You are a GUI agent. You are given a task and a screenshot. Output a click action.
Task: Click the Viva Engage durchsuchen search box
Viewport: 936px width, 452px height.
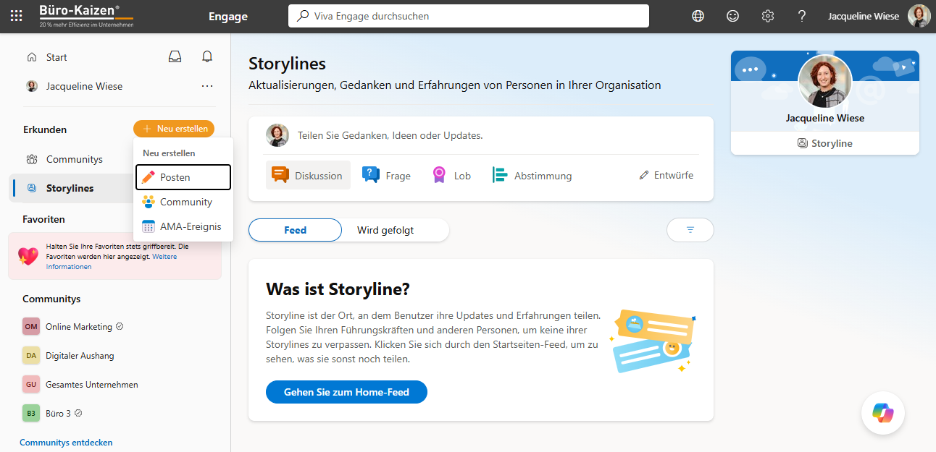tap(468, 16)
